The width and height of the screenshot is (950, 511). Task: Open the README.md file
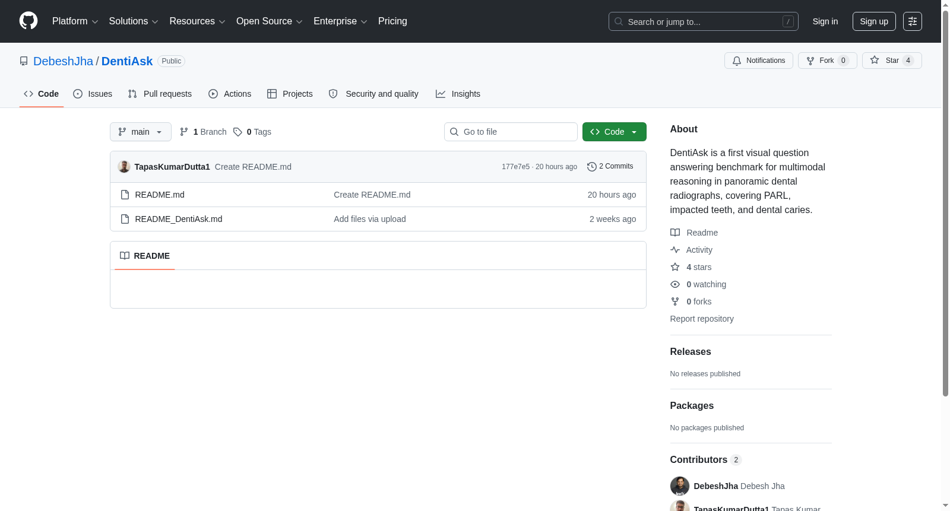[160, 195]
